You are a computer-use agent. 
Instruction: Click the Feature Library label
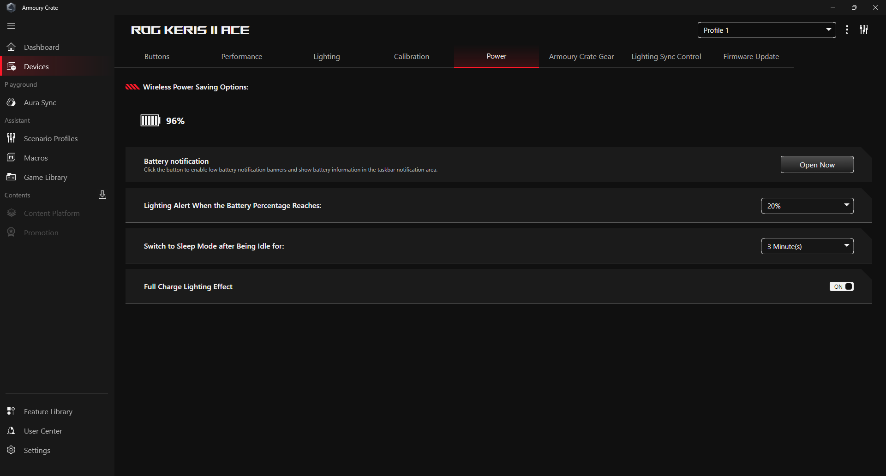48,411
